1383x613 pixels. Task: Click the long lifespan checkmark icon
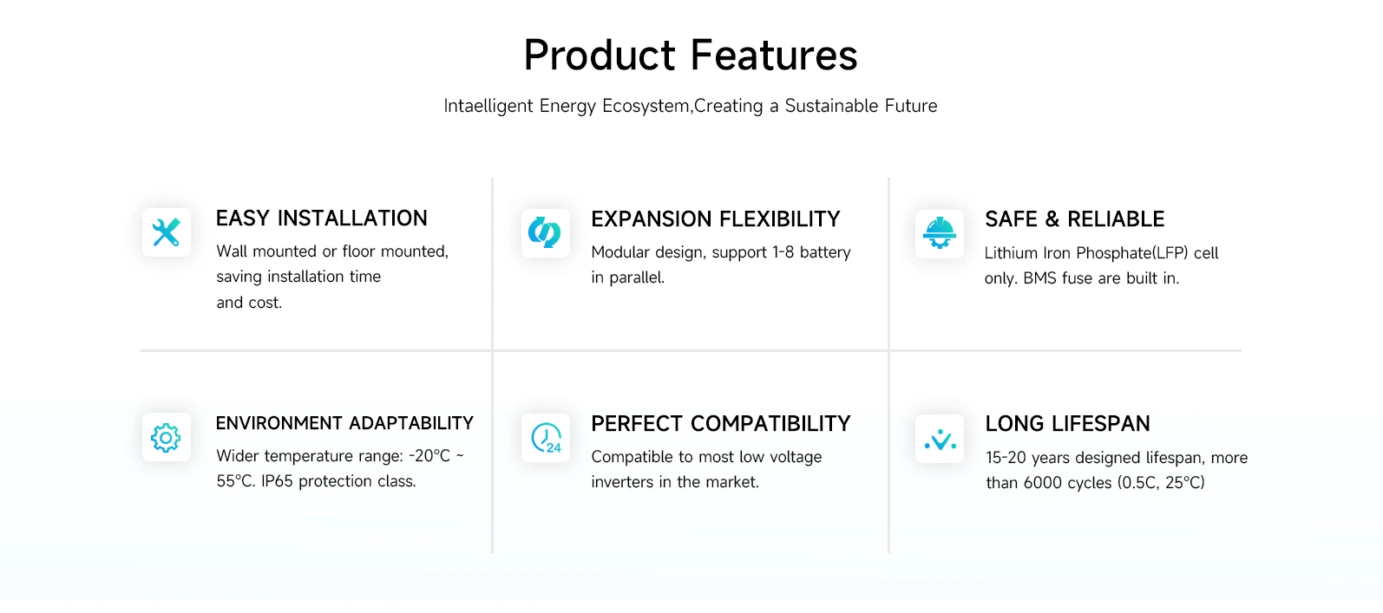pos(940,439)
